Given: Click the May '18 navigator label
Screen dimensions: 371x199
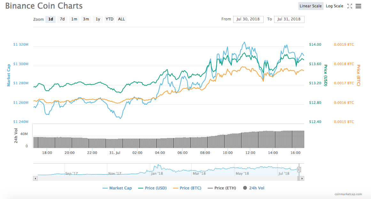Looking at the screenshot, I should (242, 173).
